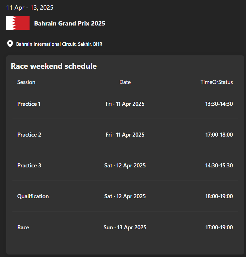Image resolution: width=246 pixels, height=257 pixels.
Task: Select Bahrain International Circuit location text
Action: click(x=59, y=44)
